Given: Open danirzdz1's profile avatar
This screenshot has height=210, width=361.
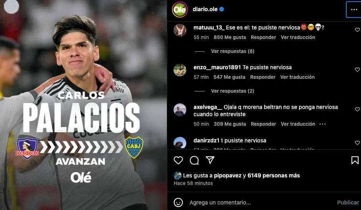Looking at the screenshot, I should coord(180,143).
